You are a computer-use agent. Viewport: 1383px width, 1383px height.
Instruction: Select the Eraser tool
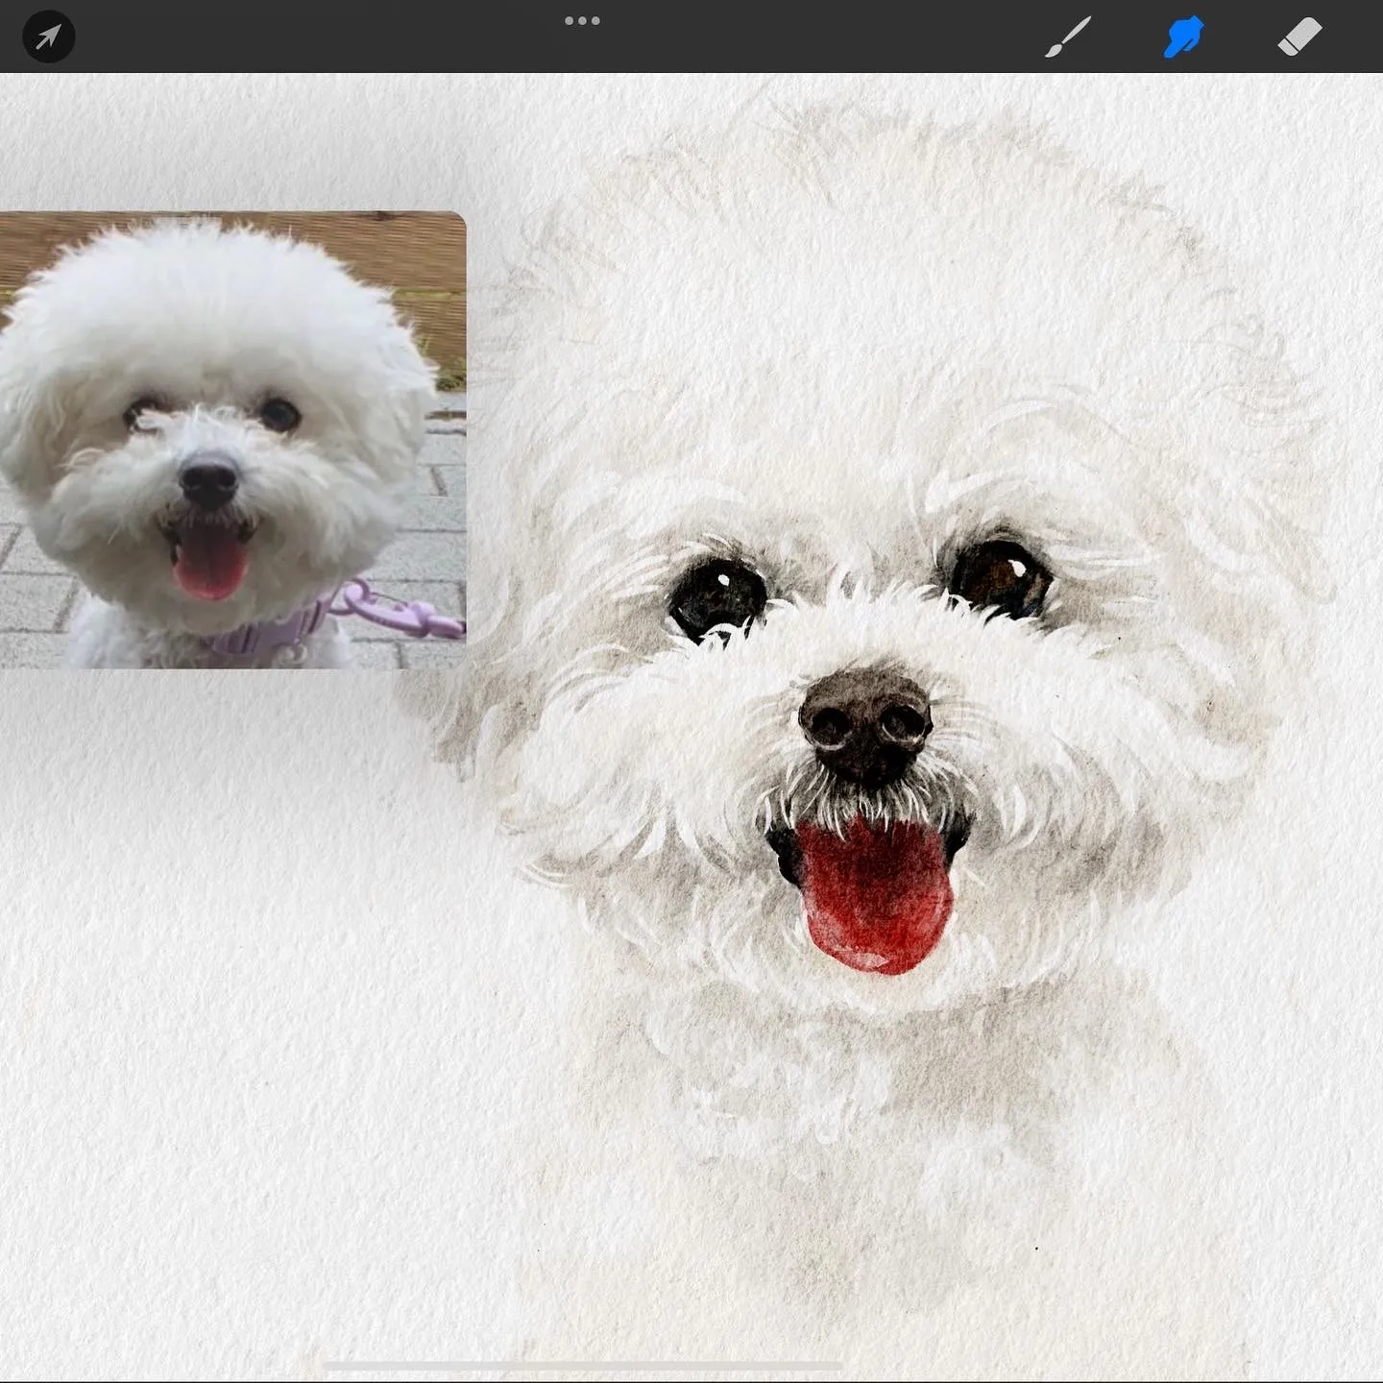coord(1299,37)
